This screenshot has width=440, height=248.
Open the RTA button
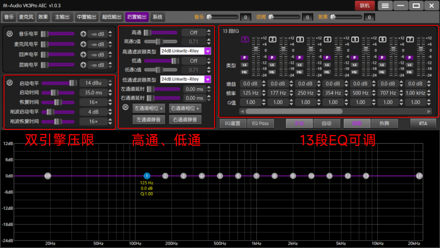click(x=423, y=123)
